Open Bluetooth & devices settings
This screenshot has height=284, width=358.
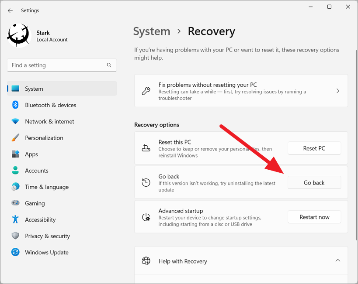62,105
